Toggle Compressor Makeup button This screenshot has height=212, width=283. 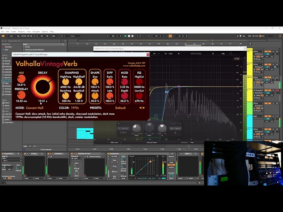pyautogui.click(x=171, y=157)
